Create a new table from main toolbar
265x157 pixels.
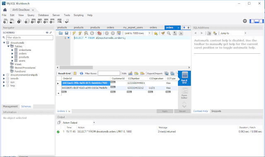point(33,21)
